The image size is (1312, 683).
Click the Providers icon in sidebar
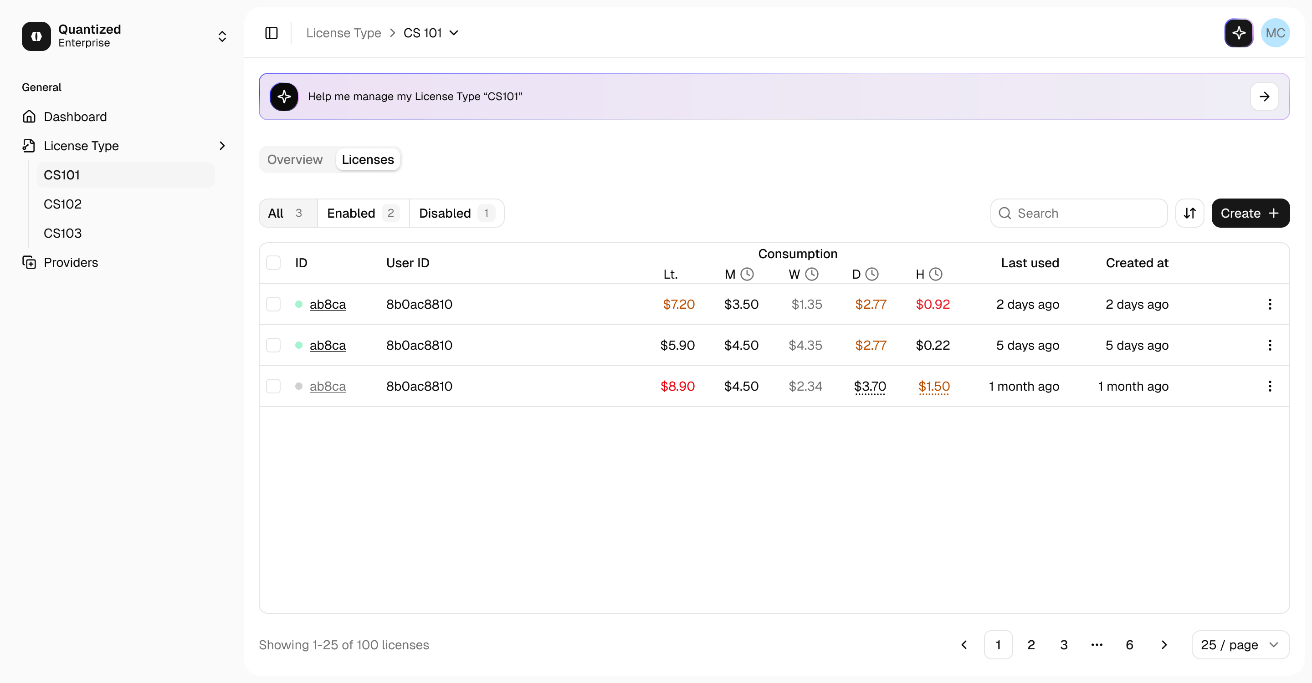pos(29,262)
